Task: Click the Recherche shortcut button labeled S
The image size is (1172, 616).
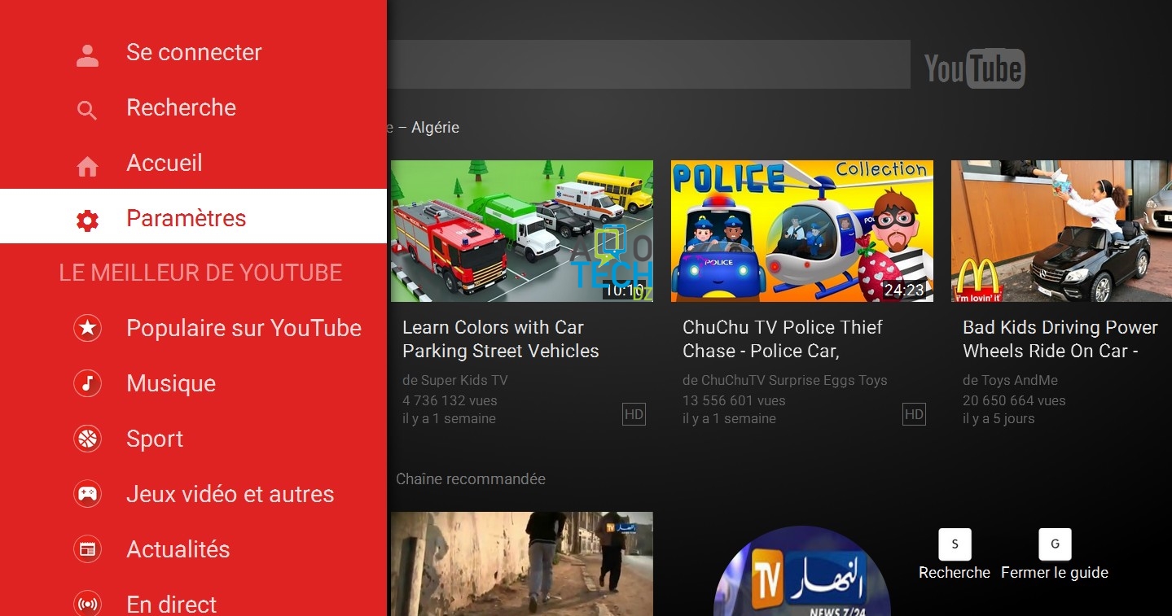Action: pyautogui.click(x=954, y=544)
